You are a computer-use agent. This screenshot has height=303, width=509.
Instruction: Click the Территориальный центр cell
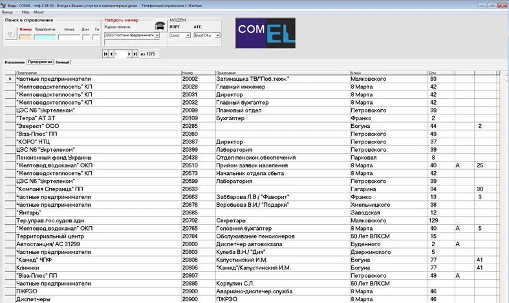(98, 236)
